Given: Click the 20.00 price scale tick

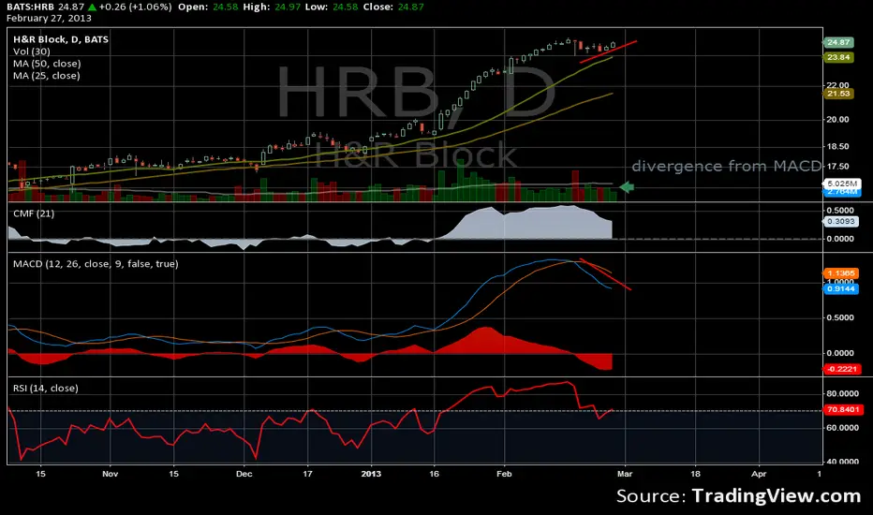Looking at the screenshot, I should [x=838, y=120].
